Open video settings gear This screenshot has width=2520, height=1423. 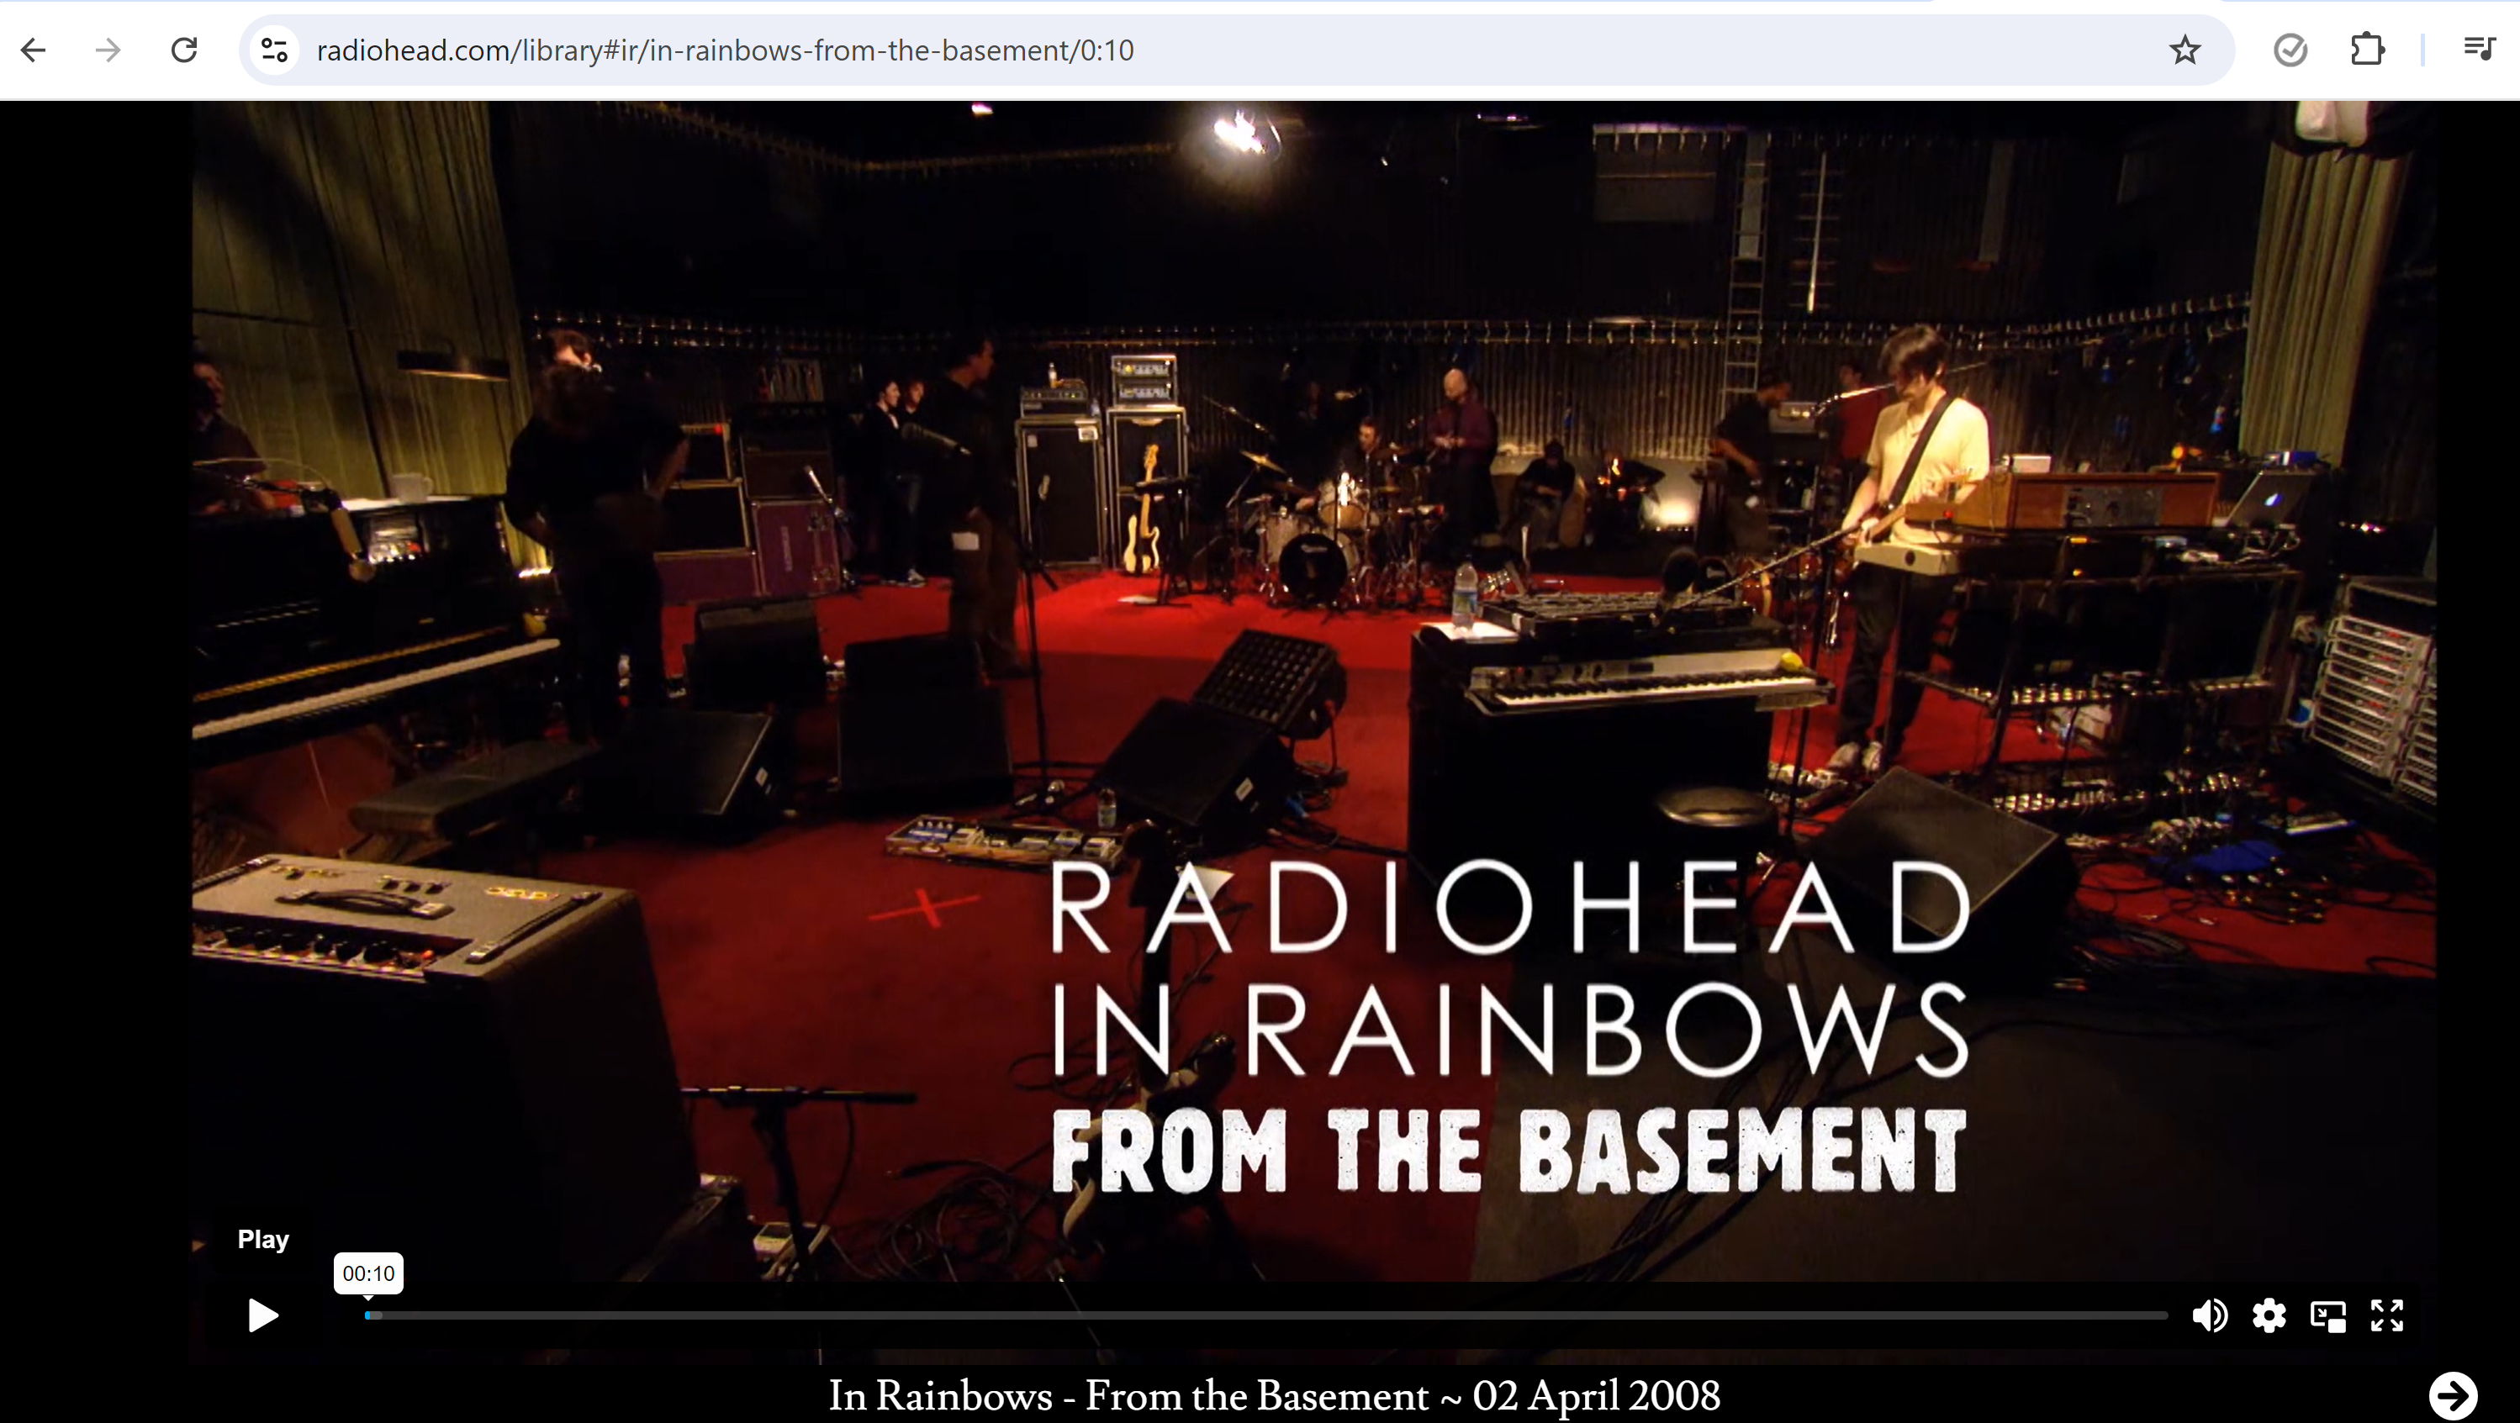tap(2269, 1315)
